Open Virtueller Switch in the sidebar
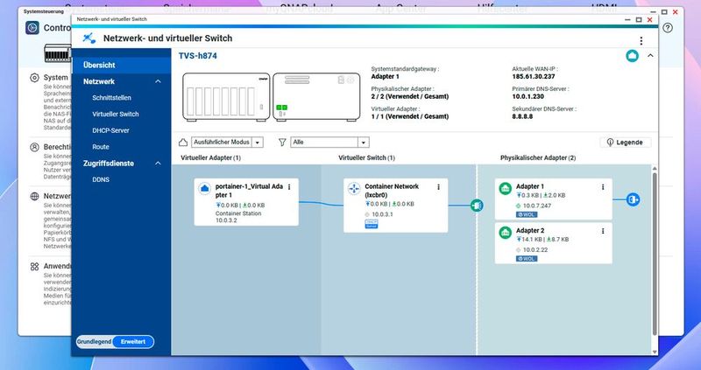The height and width of the screenshot is (370, 701). (116, 115)
